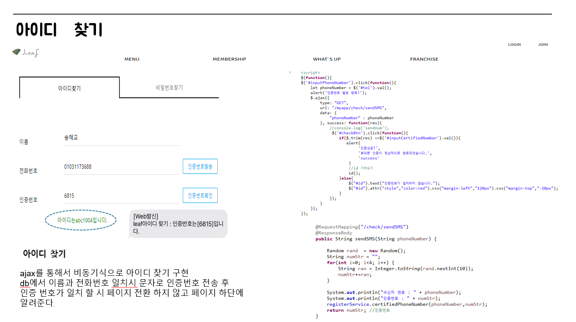Click the [Web발신] SMS message bubble
576x322 pixels.
(x=178, y=224)
